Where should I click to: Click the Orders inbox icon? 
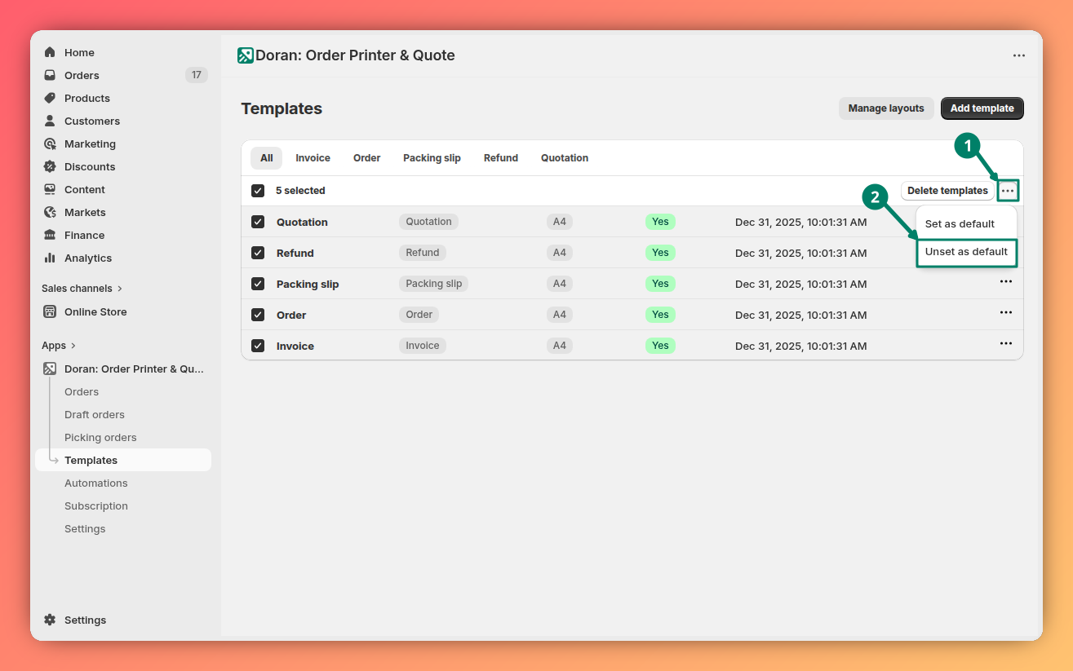[50, 75]
